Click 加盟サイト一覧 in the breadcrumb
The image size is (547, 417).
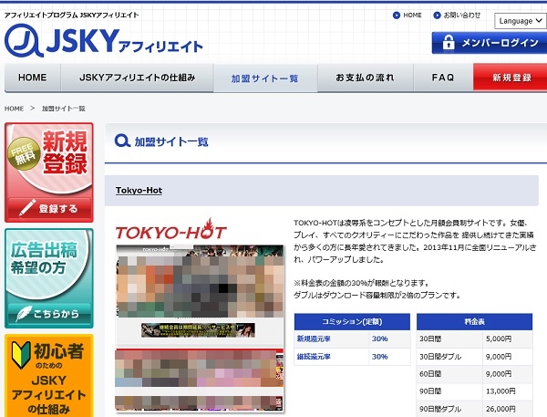pyautogui.click(x=64, y=109)
